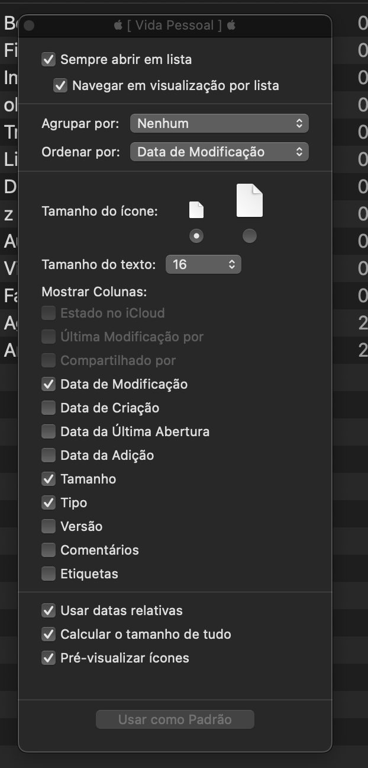This screenshot has width=368, height=768.
Task: Enable the Comentários column
Action: tap(49, 550)
